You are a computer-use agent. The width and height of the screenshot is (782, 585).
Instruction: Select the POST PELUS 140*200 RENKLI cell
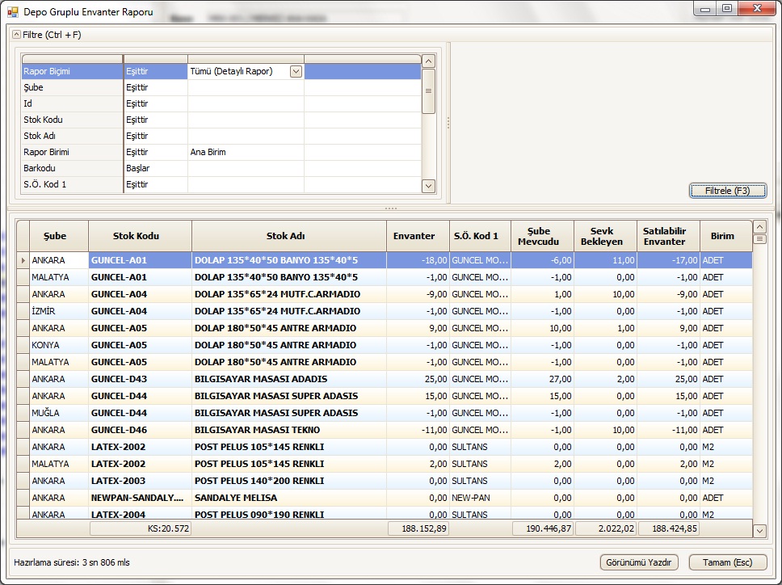(x=289, y=481)
